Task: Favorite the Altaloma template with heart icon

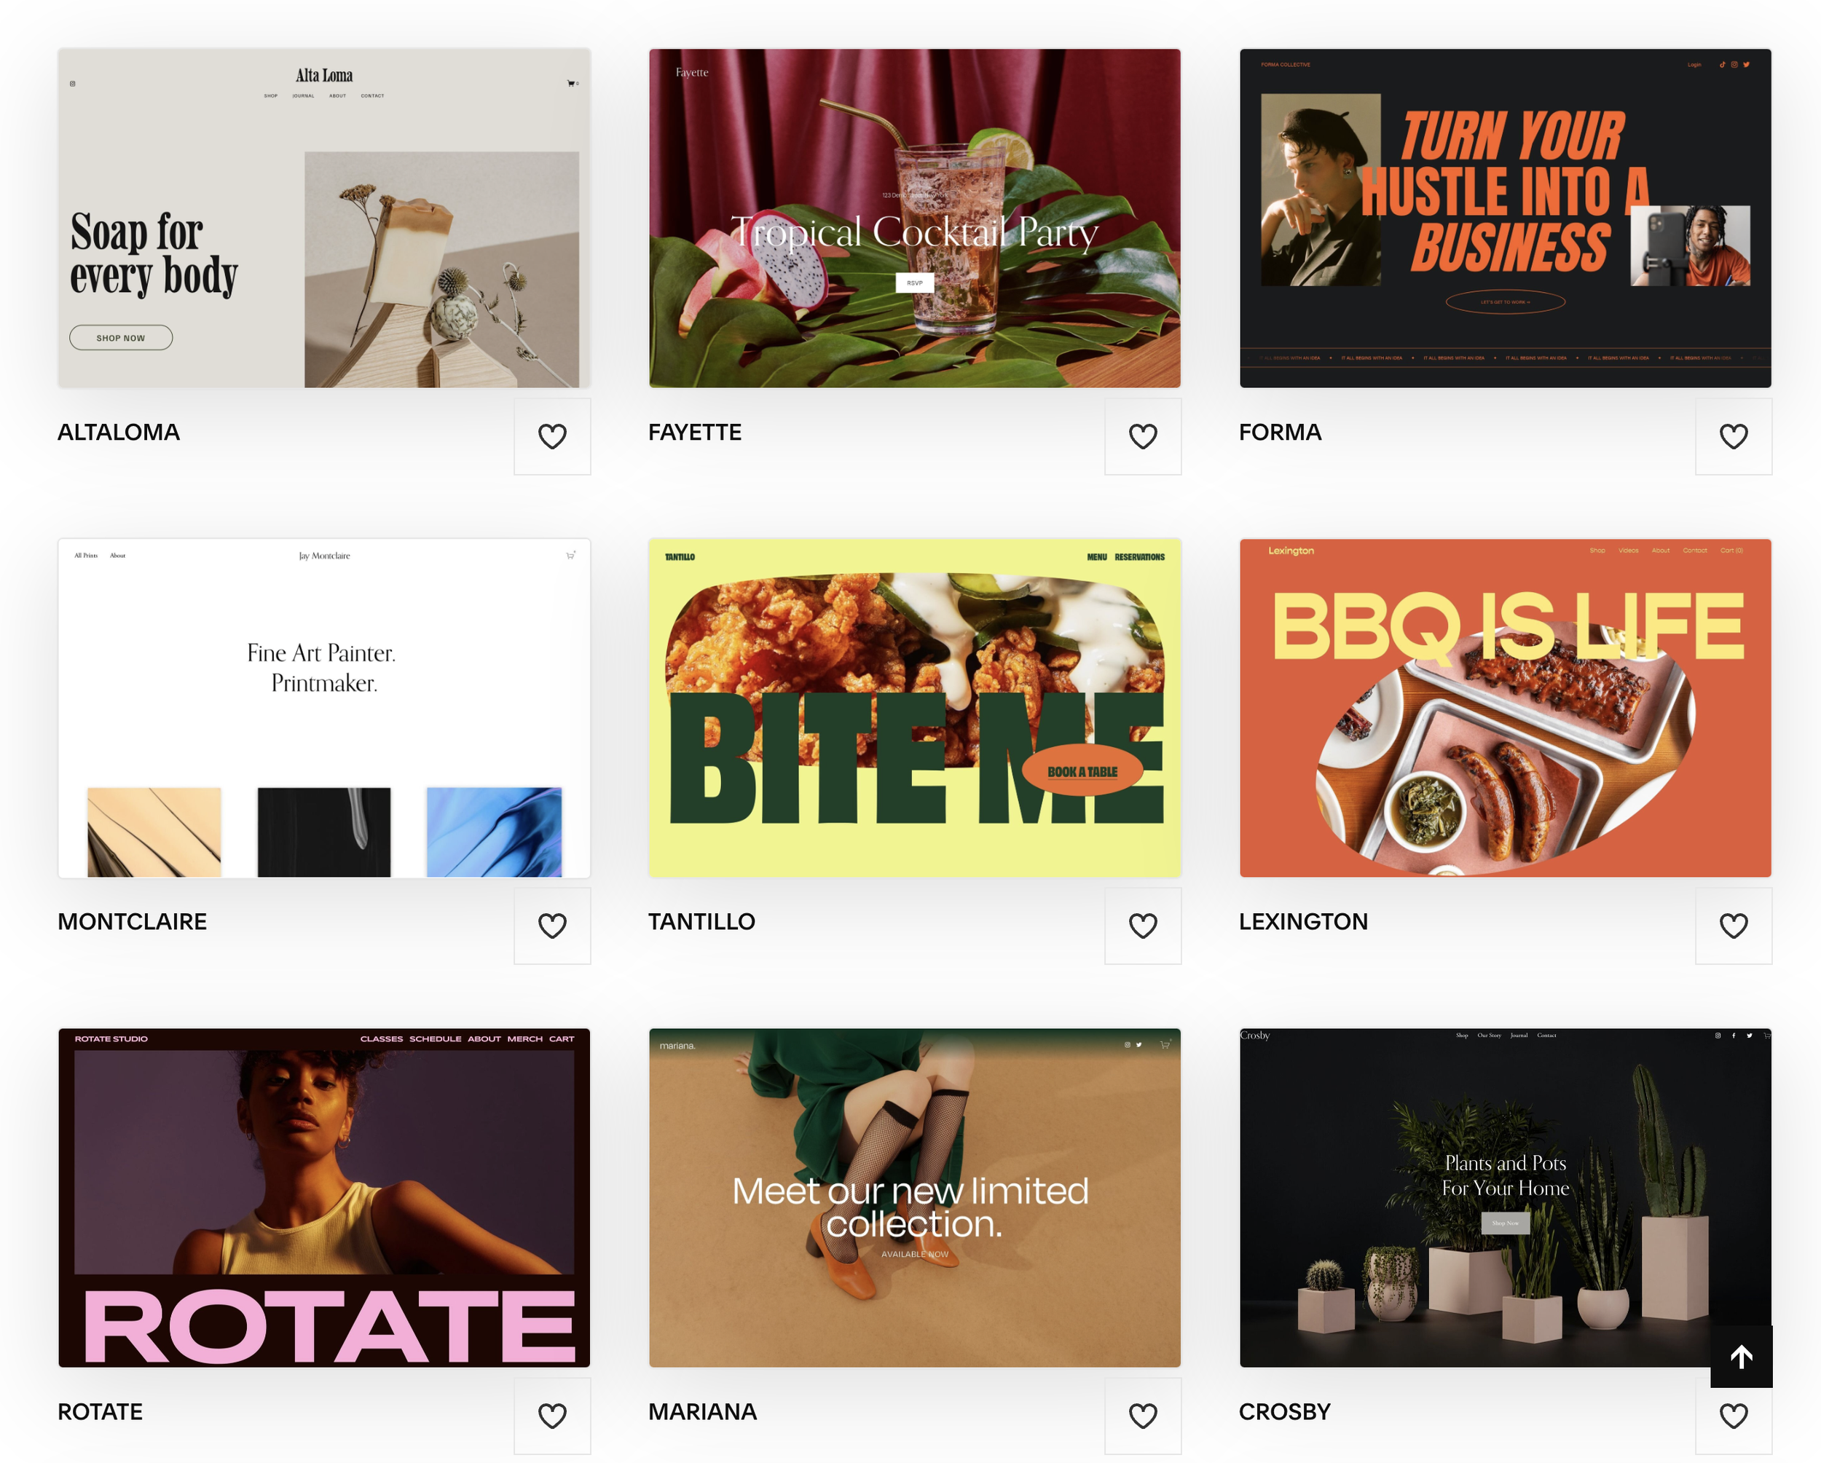Action: 552,436
